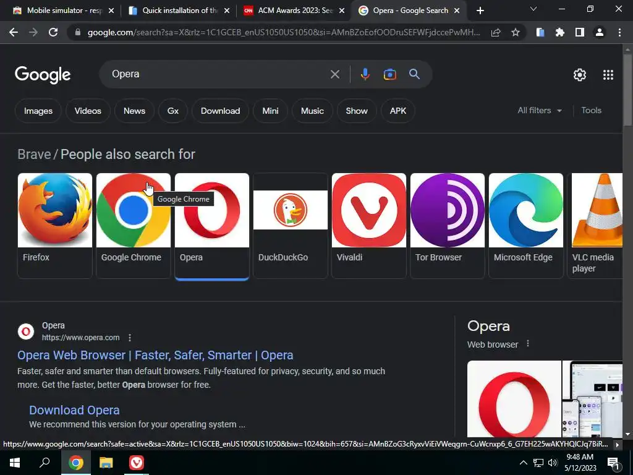Viewport: 633px width, 475px height.
Task: Submit search with magnifier icon
Action: coord(415,74)
